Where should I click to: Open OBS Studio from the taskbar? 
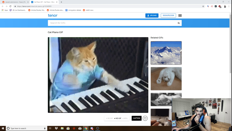click(x=98, y=128)
